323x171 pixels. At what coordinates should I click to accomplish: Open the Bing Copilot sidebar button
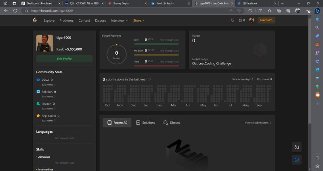click(x=317, y=11)
